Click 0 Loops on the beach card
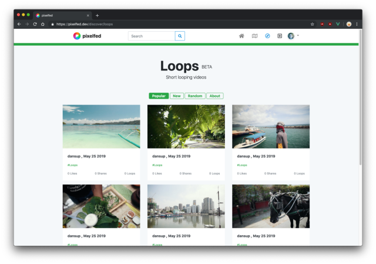 click(130, 174)
